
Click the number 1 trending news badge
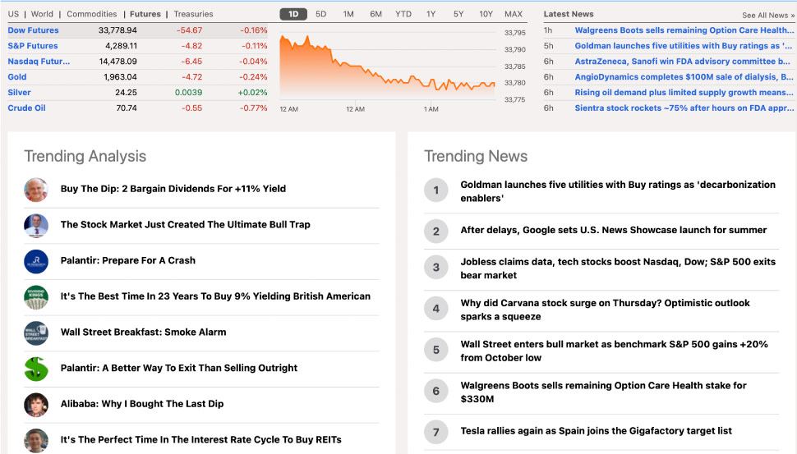[436, 190]
